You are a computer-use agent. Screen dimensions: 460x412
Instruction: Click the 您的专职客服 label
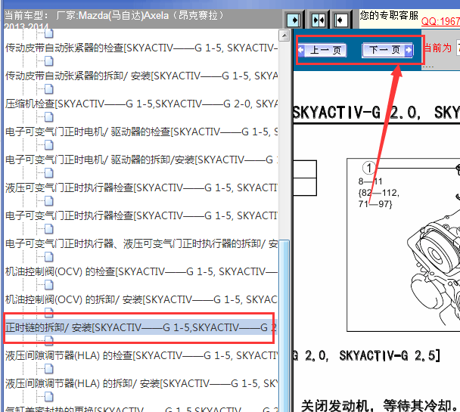pos(389,15)
